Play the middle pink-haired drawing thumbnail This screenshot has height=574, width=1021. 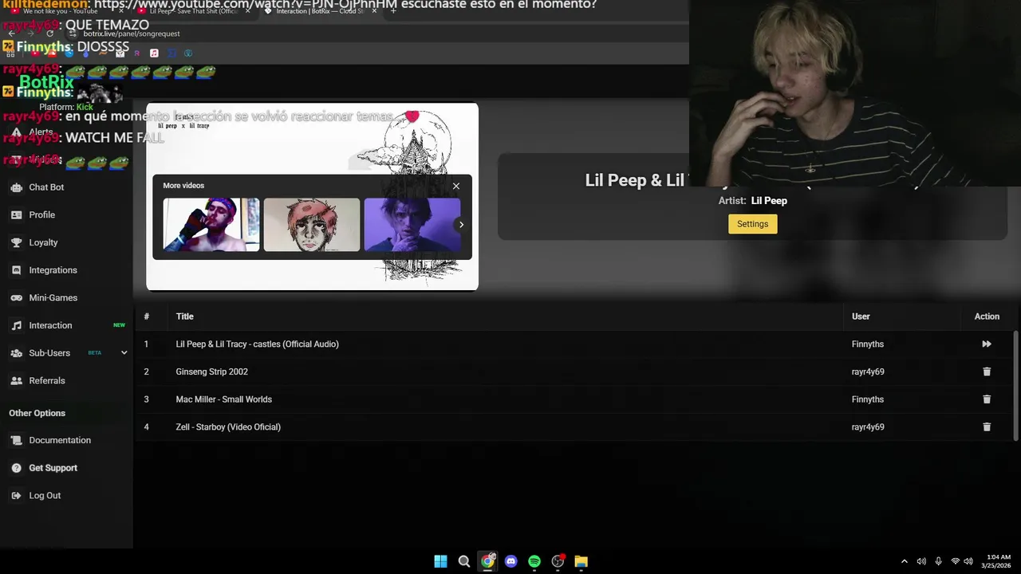tap(312, 225)
